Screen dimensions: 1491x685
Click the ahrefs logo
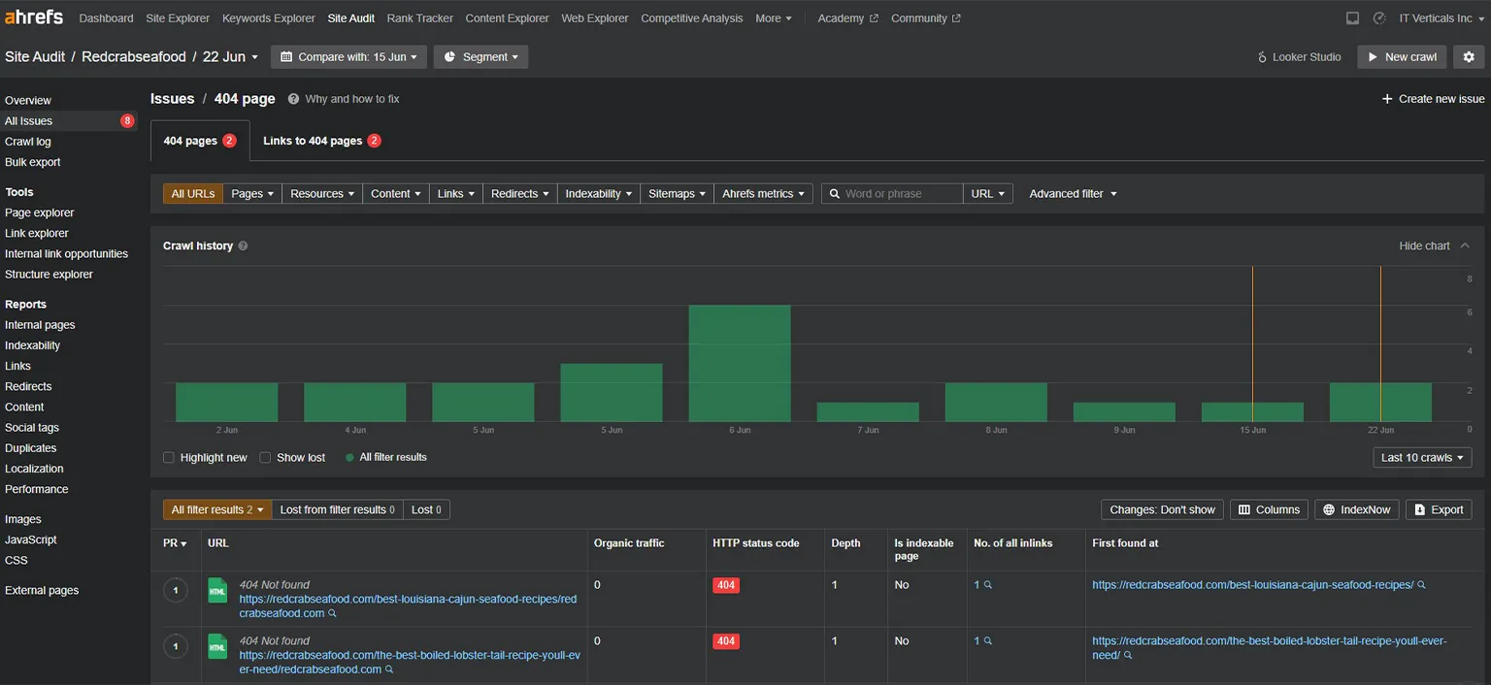point(33,16)
